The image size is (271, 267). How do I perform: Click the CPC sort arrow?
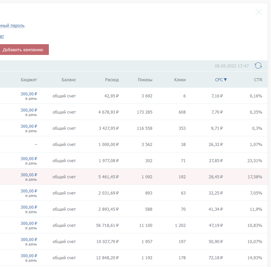[x=225, y=80]
